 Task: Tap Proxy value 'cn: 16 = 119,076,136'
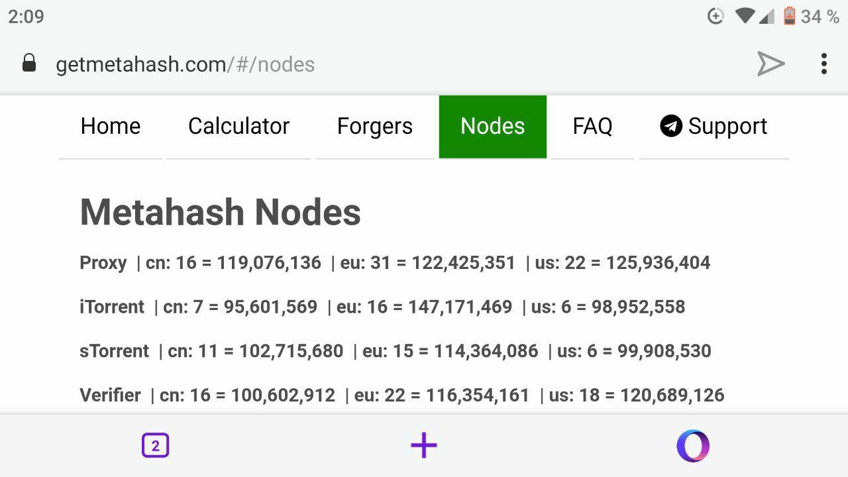tap(233, 263)
